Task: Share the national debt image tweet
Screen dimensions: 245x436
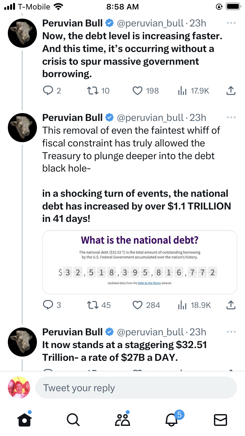Action: tap(231, 305)
